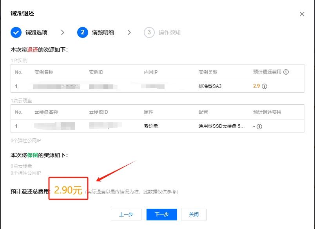Click the chevron between 销毁选项 and 销毁明细
This screenshot has width=315, height=229.
coord(62,33)
